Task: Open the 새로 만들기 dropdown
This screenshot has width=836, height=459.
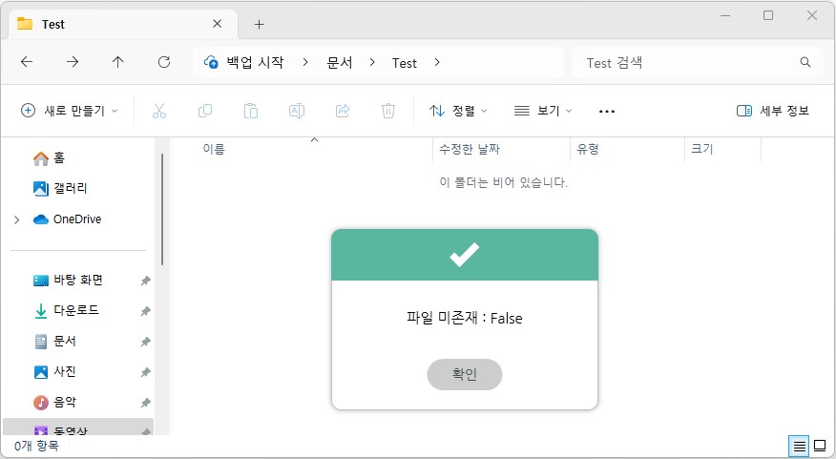Action: point(70,111)
